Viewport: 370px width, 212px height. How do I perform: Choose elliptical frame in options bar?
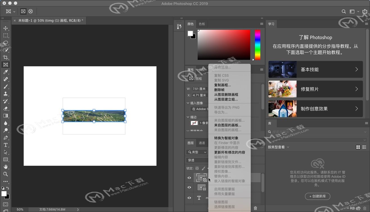(x=31, y=11)
